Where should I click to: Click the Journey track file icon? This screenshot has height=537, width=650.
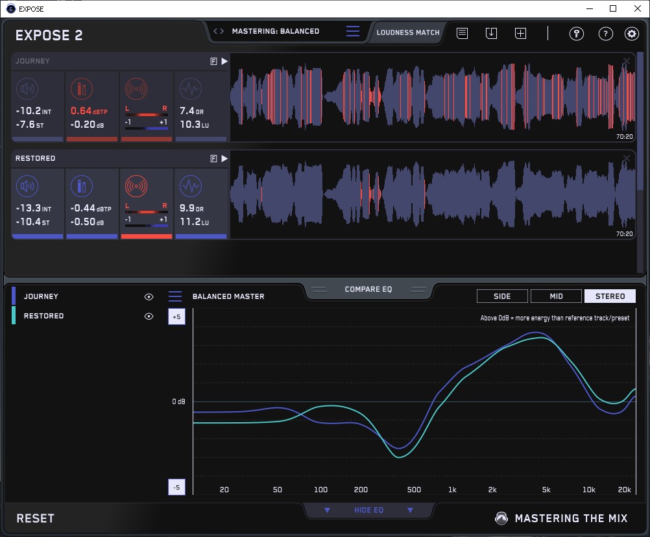click(213, 62)
